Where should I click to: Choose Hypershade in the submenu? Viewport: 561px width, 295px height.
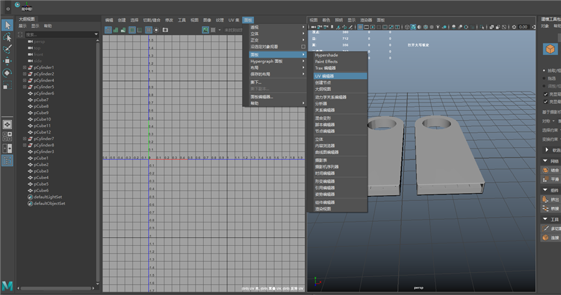pos(326,55)
